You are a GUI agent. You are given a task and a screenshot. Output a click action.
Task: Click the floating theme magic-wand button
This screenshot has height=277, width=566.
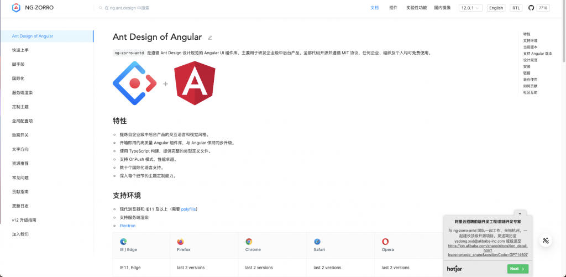tap(546, 241)
